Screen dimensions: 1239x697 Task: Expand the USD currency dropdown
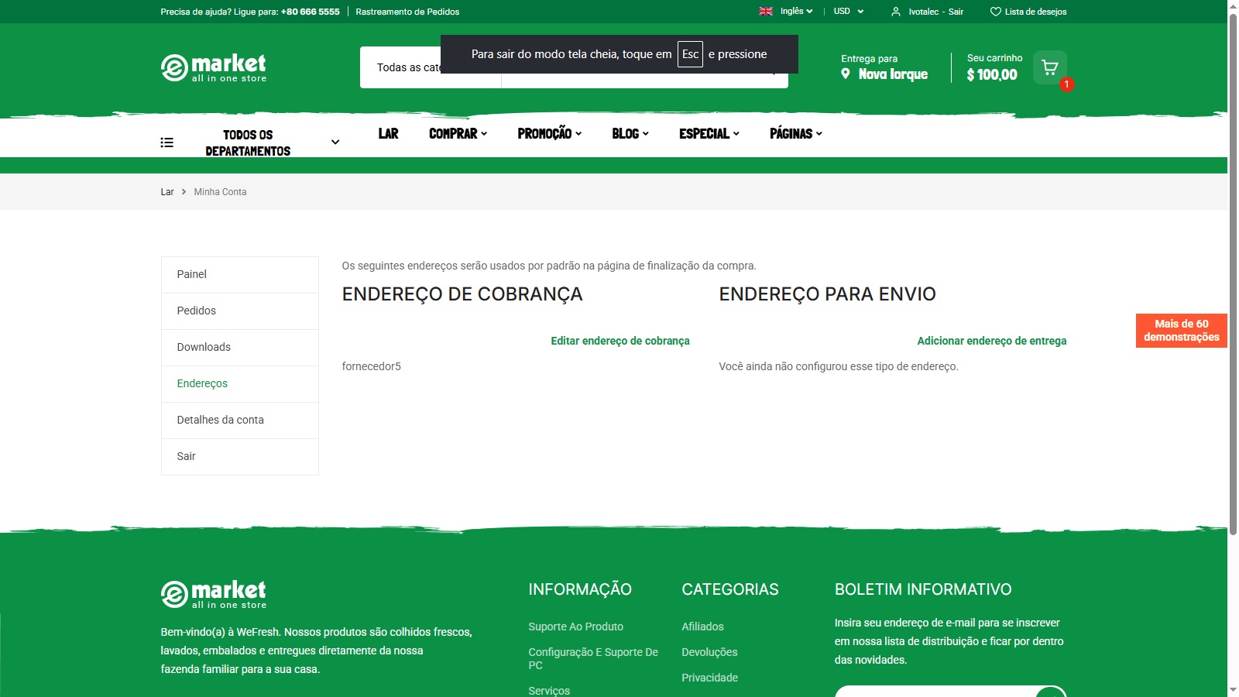[849, 12]
